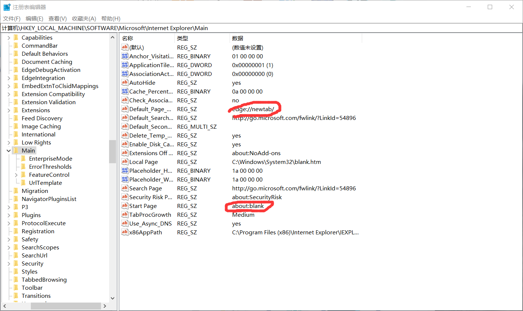Screen dimensions: 523x311
Task: Select the Check_Associa string icon
Action: pyautogui.click(x=125, y=100)
